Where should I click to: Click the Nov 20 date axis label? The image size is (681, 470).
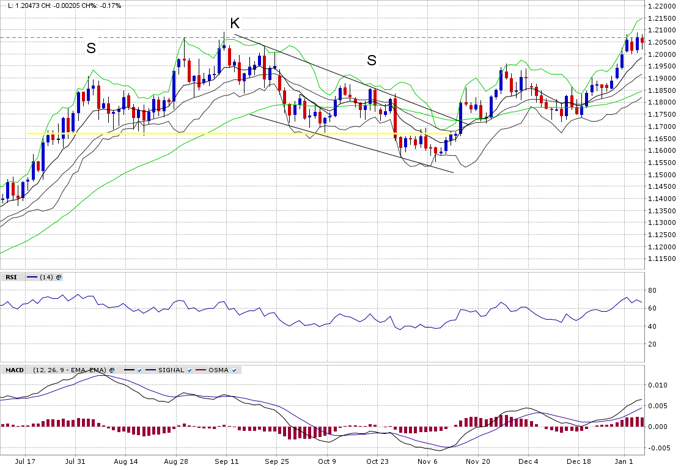point(478,462)
